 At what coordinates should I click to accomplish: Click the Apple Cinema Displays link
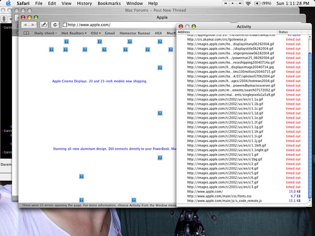click(x=100, y=81)
